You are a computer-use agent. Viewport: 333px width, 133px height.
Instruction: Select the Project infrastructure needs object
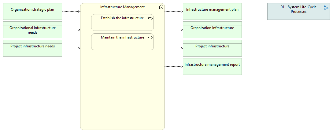(x=32, y=48)
